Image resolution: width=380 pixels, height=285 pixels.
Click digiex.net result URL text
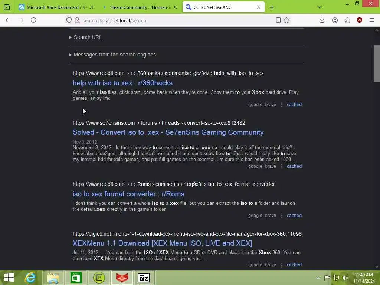point(187,234)
